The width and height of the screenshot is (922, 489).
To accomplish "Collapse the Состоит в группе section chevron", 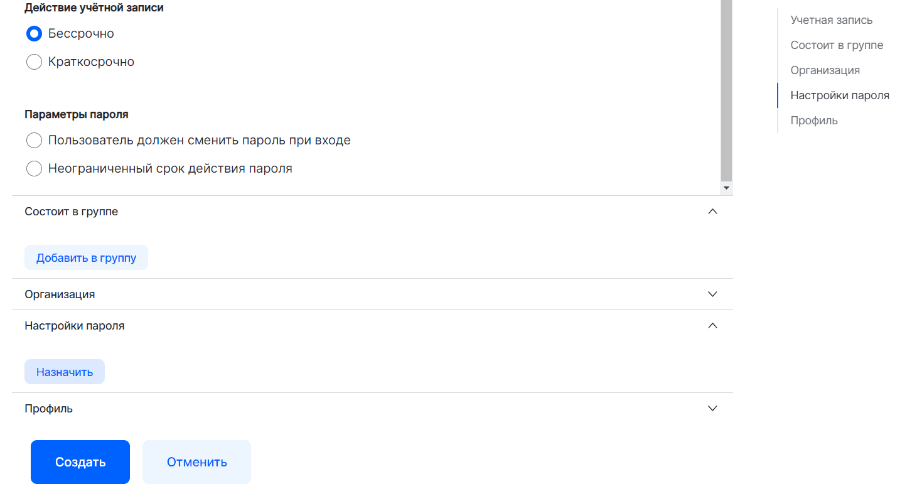I will click(x=712, y=212).
